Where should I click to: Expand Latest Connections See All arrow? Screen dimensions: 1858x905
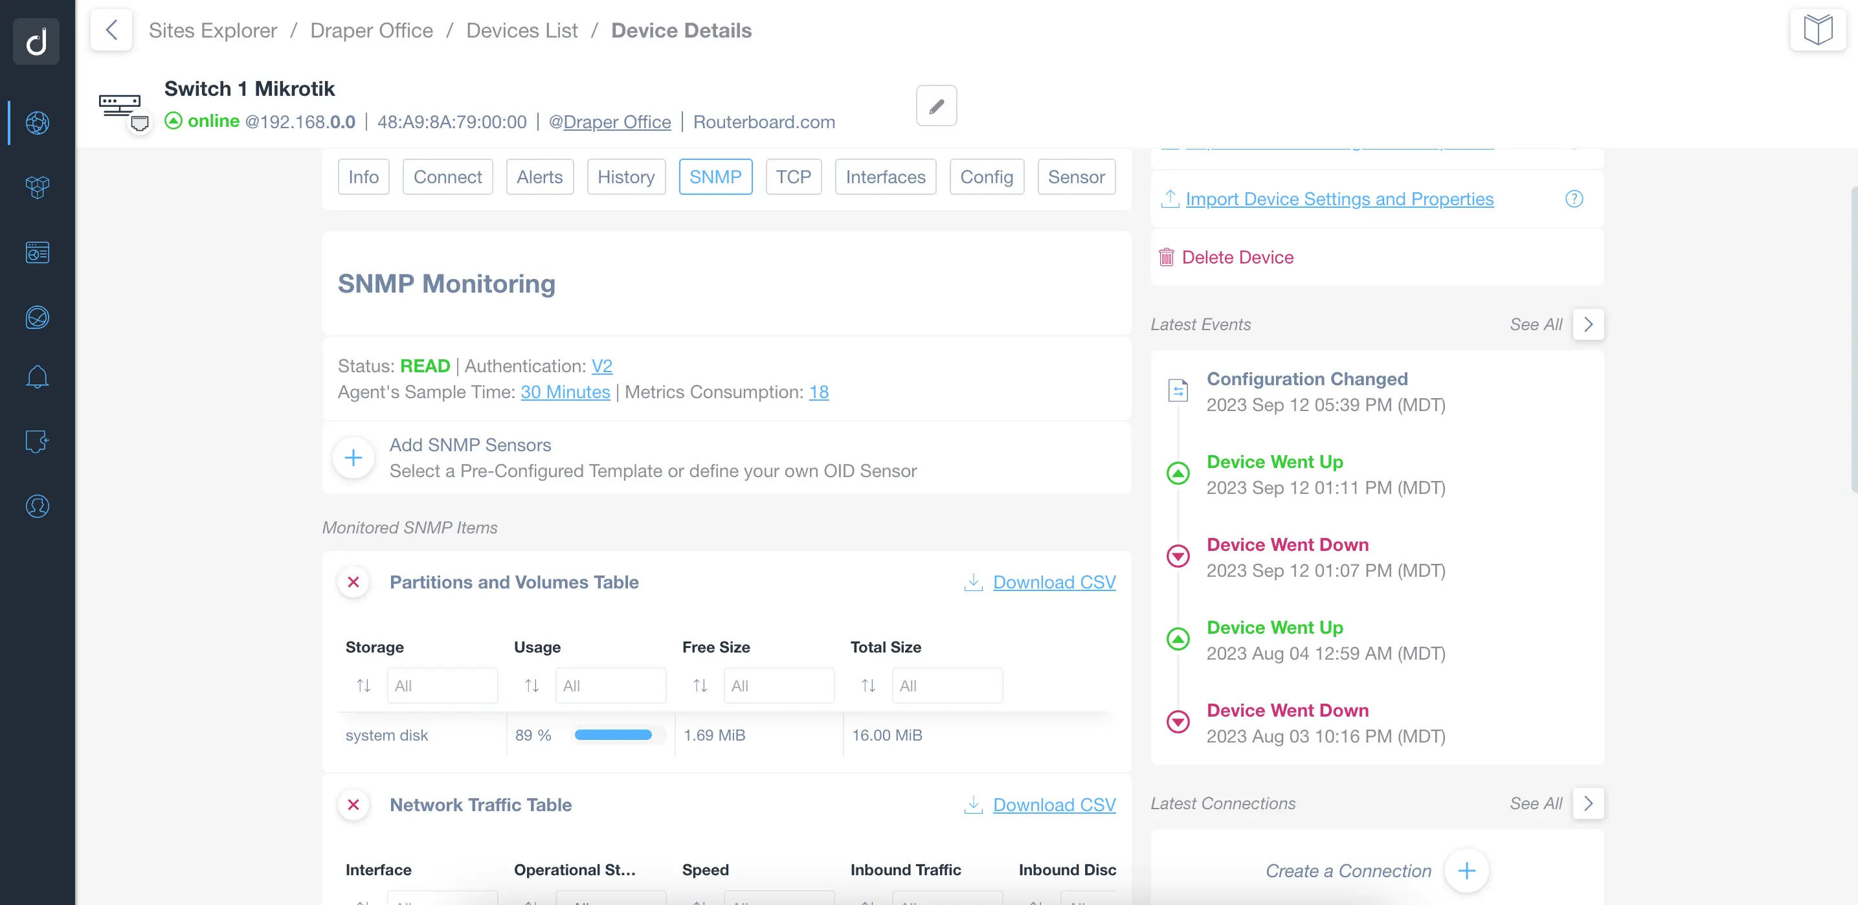click(x=1588, y=803)
